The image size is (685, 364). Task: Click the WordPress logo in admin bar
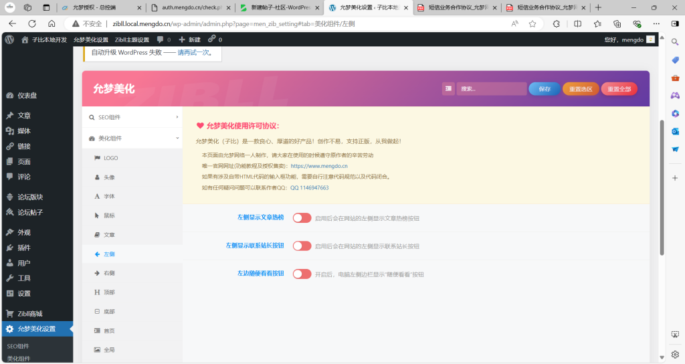point(9,39)
